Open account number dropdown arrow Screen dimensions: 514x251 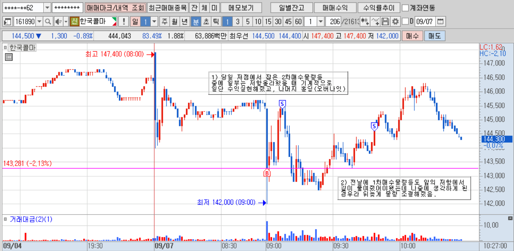[x=48, y=7]
